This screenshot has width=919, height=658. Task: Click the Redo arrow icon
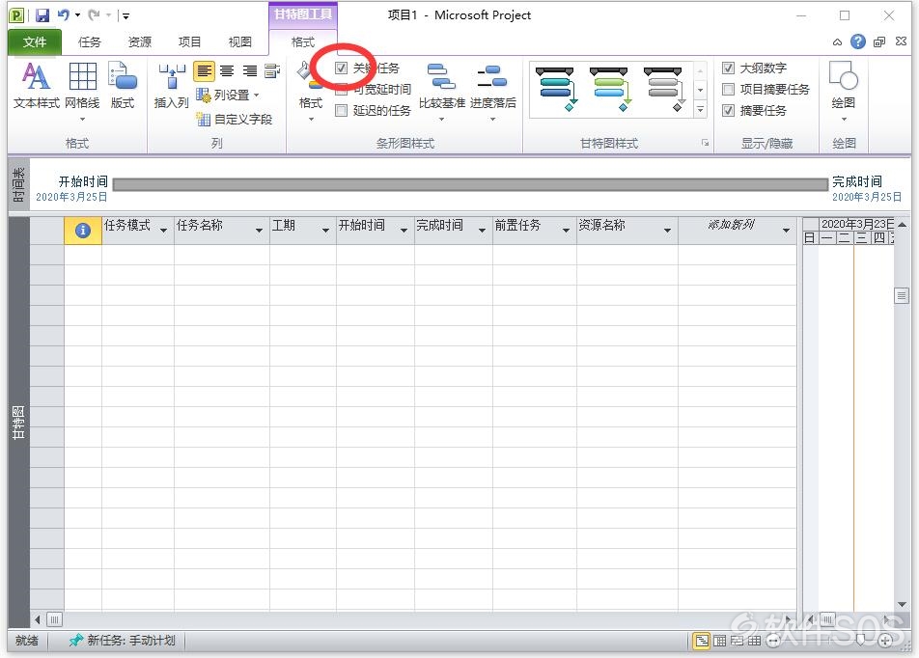[x=94, y=15]
